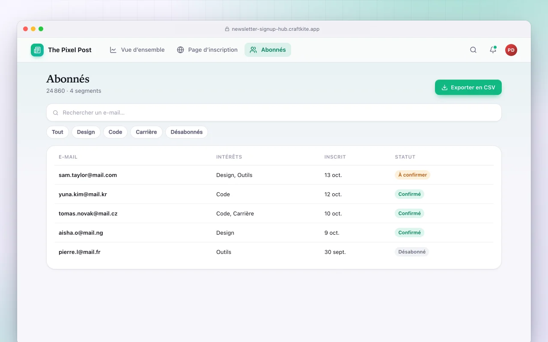
Task: Click the lock icon in the address bar
Action: (227, 29)
